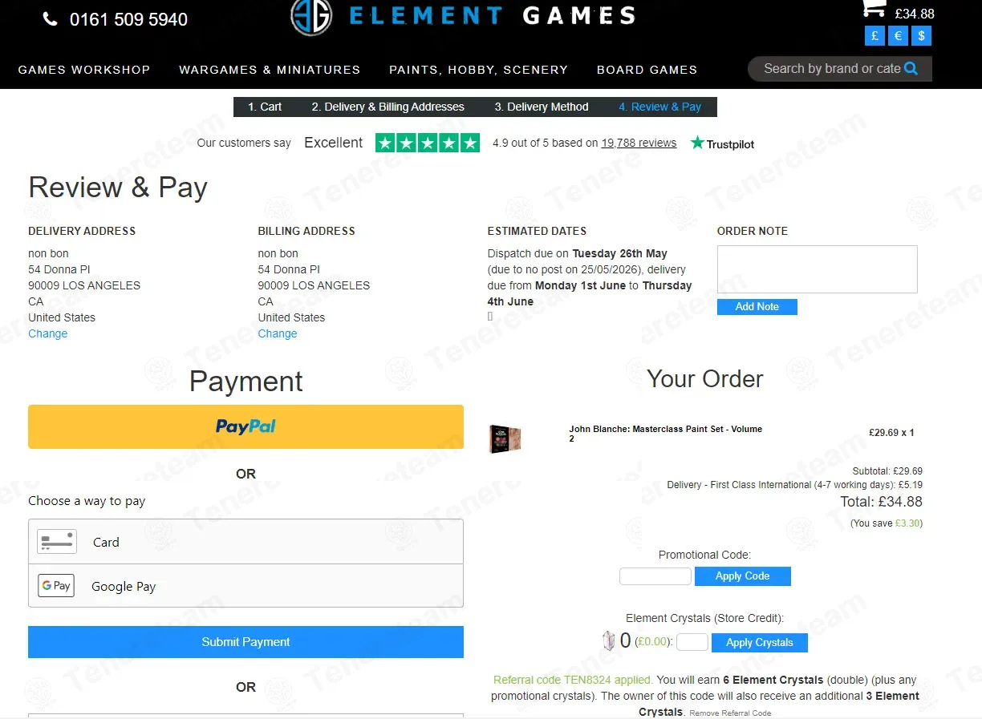This screenshot has width=982, height=719.
Task: Select Card as payment method
Action: 245,542
